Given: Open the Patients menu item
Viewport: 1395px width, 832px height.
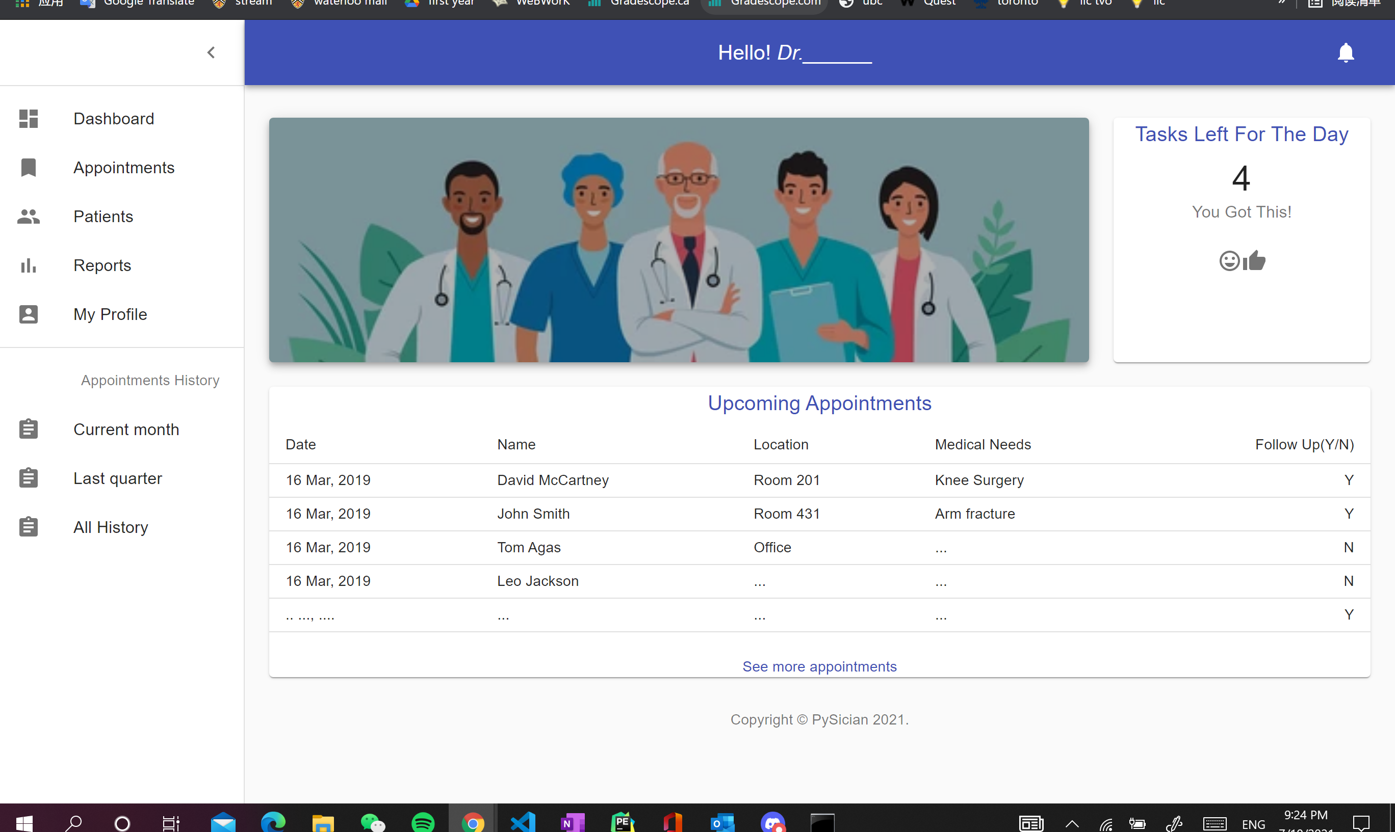Looking at the screenshot, I should (103, 217).
